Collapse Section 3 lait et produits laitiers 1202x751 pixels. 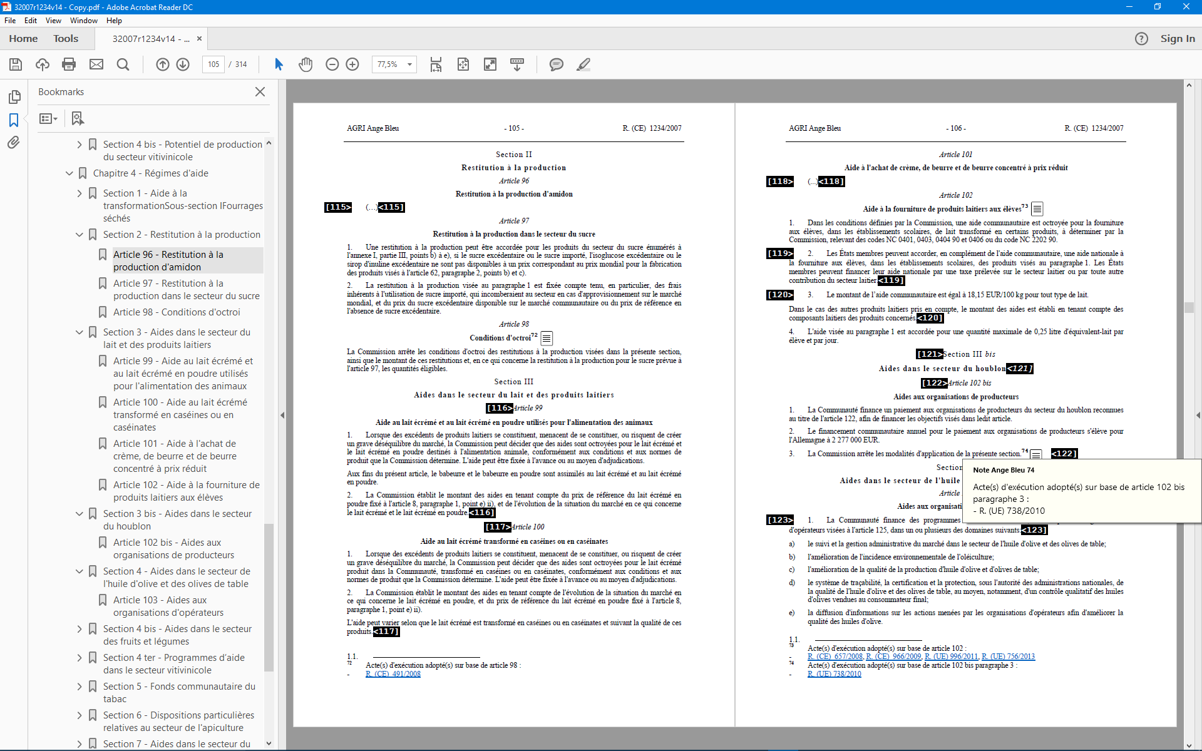coord(80,332)
